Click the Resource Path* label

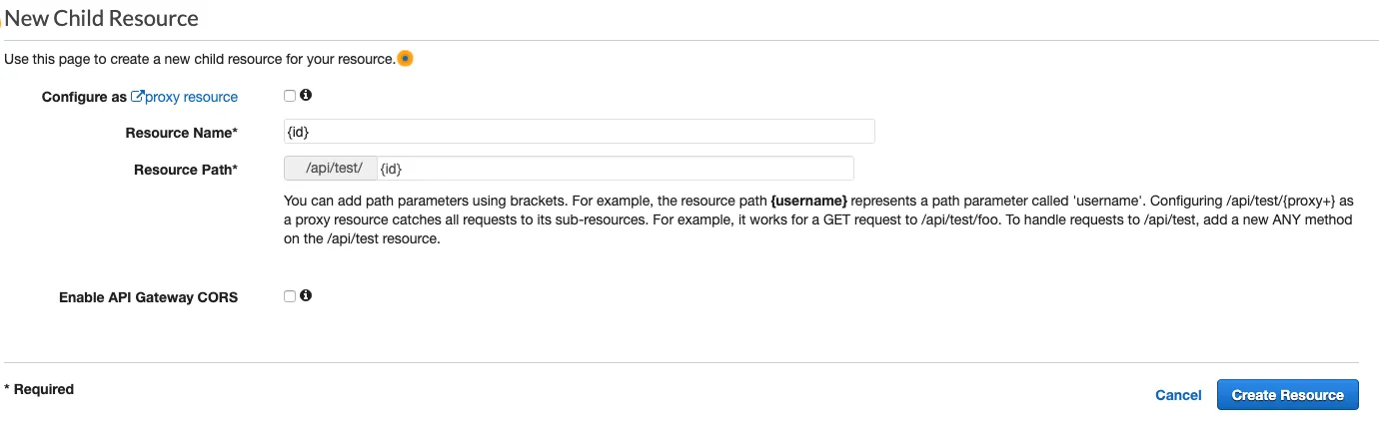click(185, 170)
